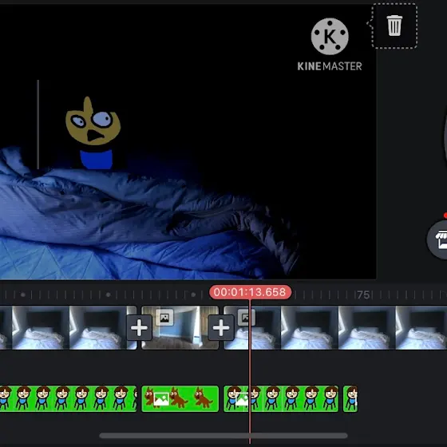The height and width of the screenshot is (447, 447).
Task: Click the trash delete icon
Action: tap(394, 26)
